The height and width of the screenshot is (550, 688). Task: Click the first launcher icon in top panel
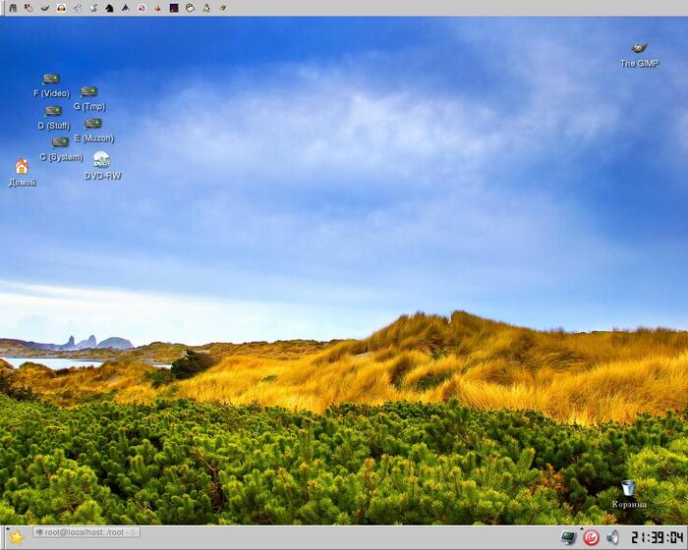pos(12,7)
